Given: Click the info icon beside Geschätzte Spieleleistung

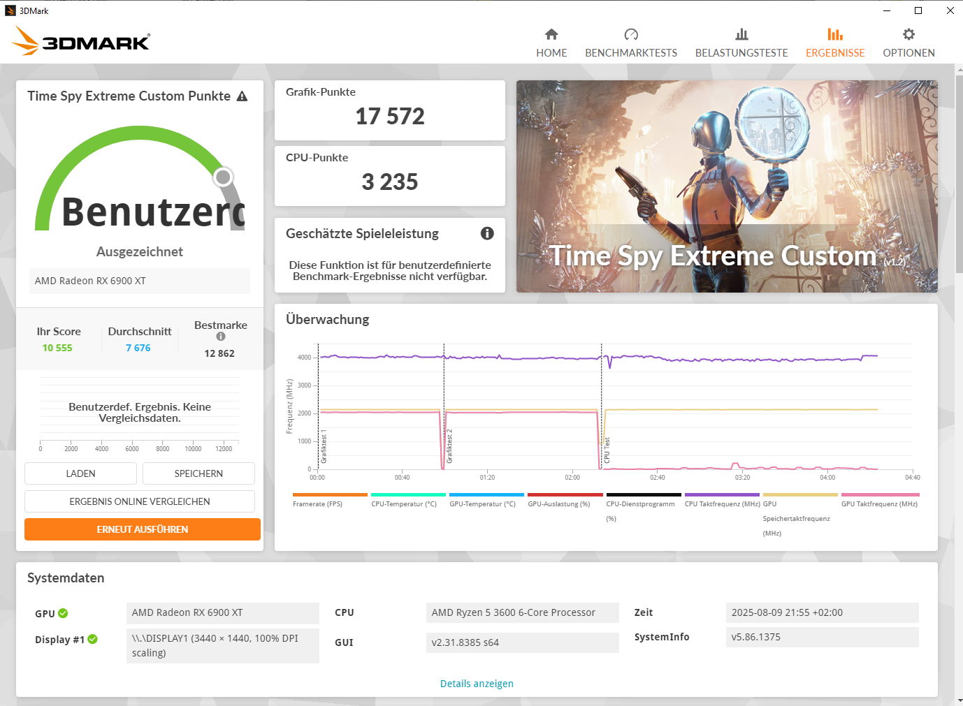Looking at the screenshot, I should click(x=487, y=233).
